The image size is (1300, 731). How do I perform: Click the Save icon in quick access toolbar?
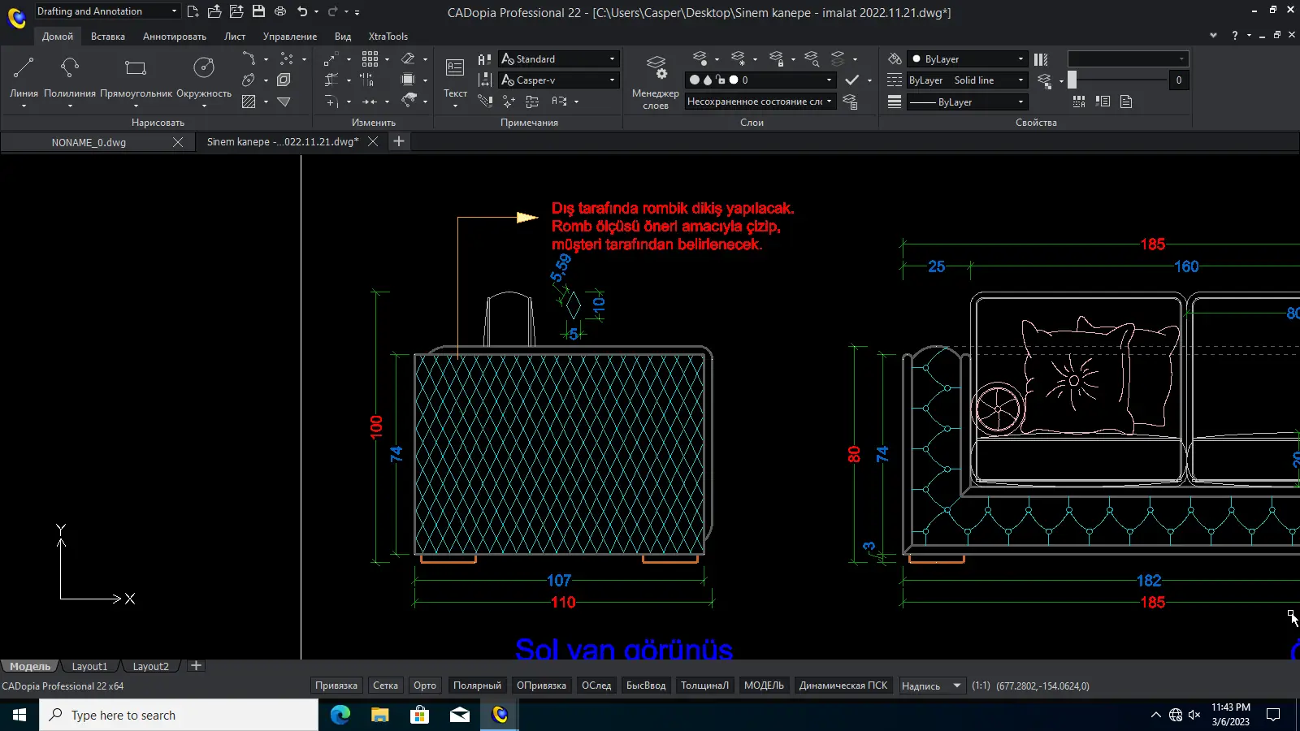(258, 11)
